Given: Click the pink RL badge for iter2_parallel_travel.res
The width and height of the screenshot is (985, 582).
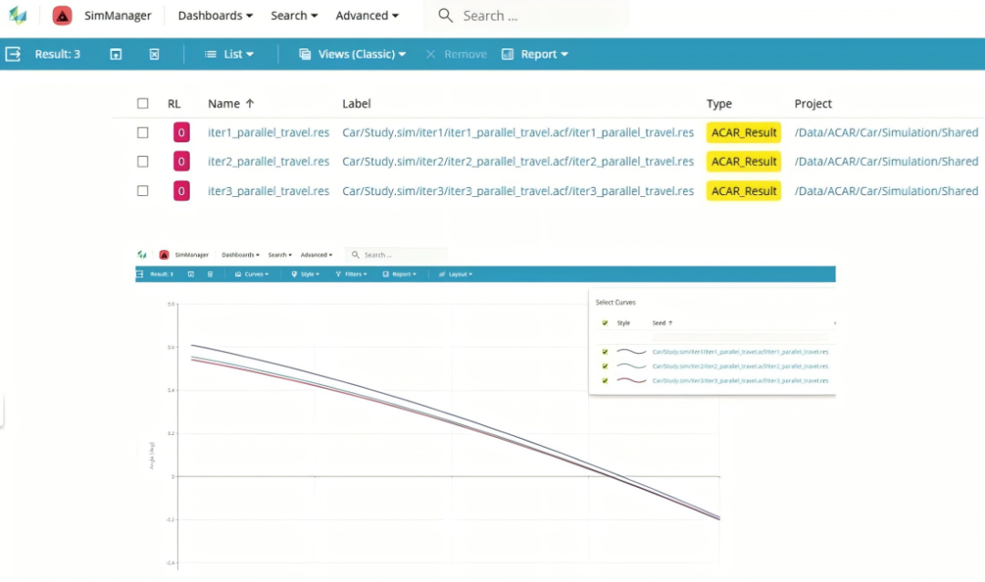Looking at the screenshot, I should [x=181, y=161].
